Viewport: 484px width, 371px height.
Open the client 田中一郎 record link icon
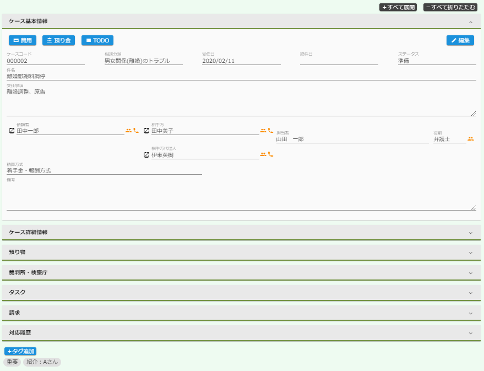tap(12, 131)
